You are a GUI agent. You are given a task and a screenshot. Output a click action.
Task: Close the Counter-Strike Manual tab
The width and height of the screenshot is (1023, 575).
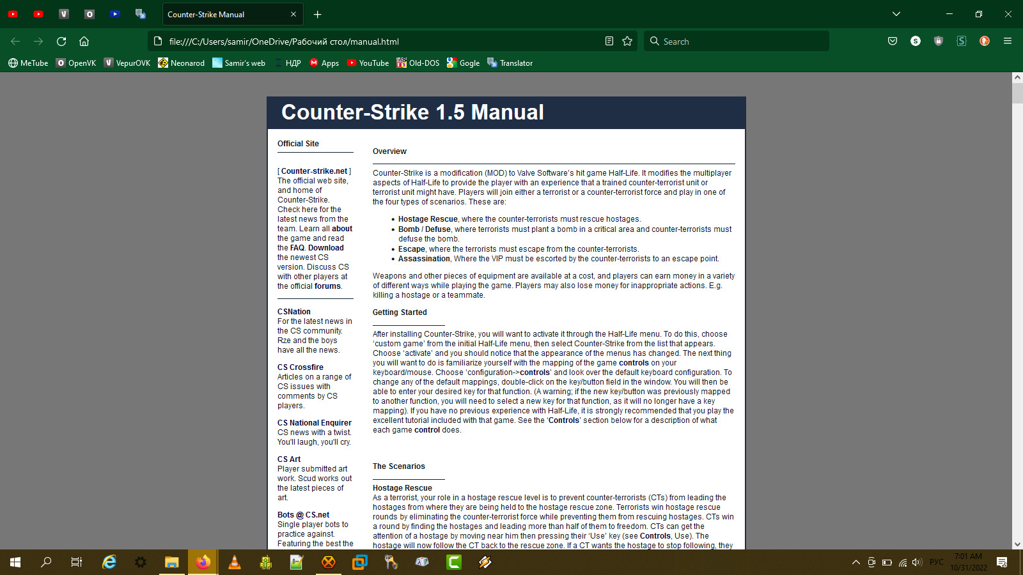pos(293,14)
